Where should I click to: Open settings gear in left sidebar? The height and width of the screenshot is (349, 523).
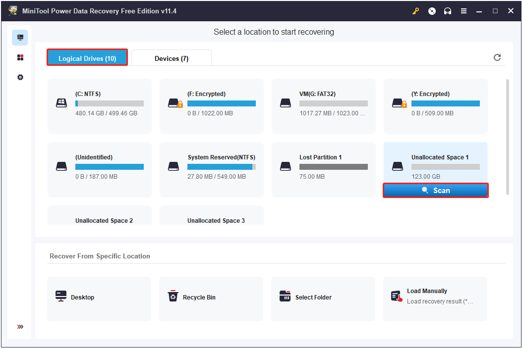pos(20,77)
